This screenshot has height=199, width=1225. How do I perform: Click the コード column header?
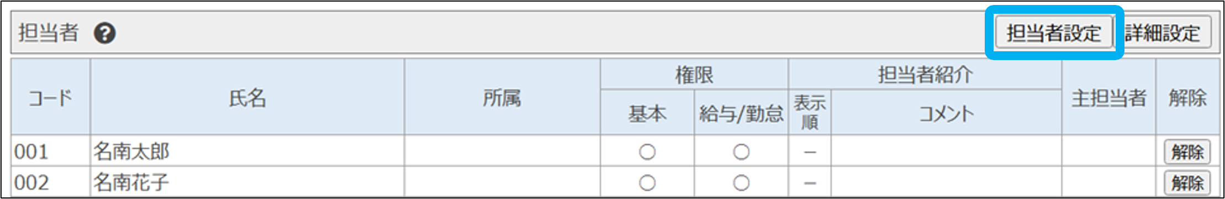51,98
